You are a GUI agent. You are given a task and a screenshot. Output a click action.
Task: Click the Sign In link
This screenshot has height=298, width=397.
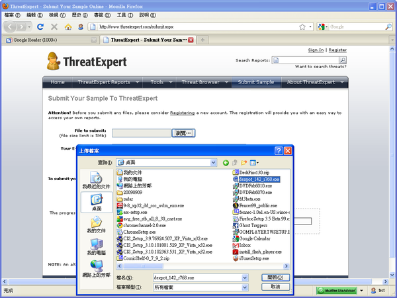point(316,50)
